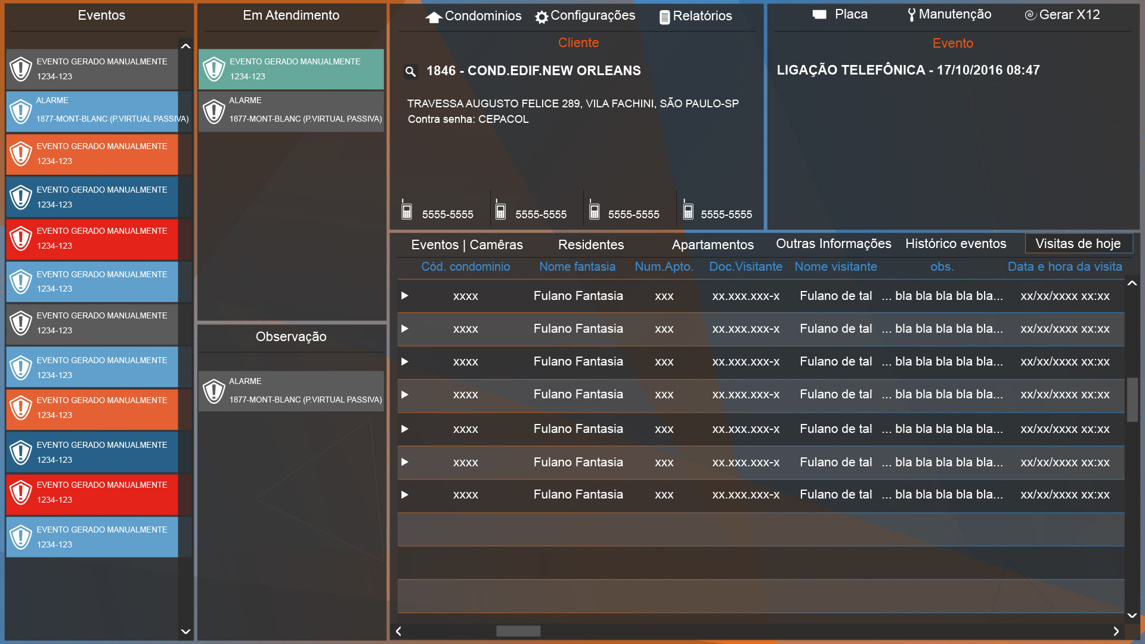
Task: Open Relatórios menu
Action: (695, 16)
